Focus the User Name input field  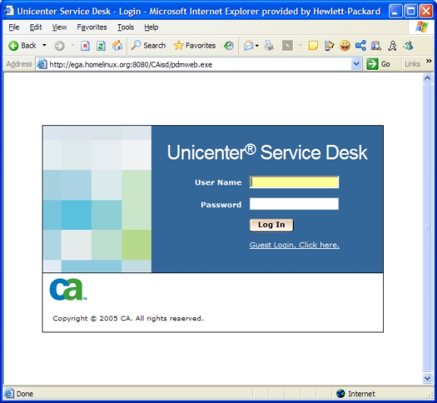pos(294,182)
